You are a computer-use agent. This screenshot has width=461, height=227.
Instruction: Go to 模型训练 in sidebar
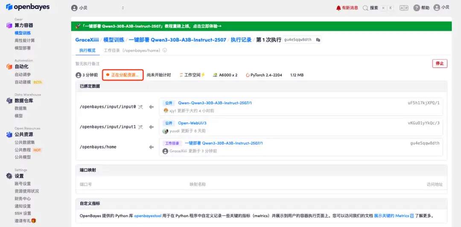[23, 33]
